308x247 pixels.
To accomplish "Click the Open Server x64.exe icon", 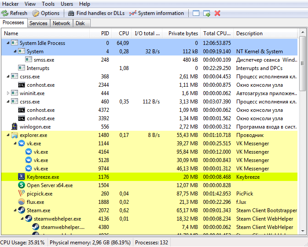I will [22, 185].
